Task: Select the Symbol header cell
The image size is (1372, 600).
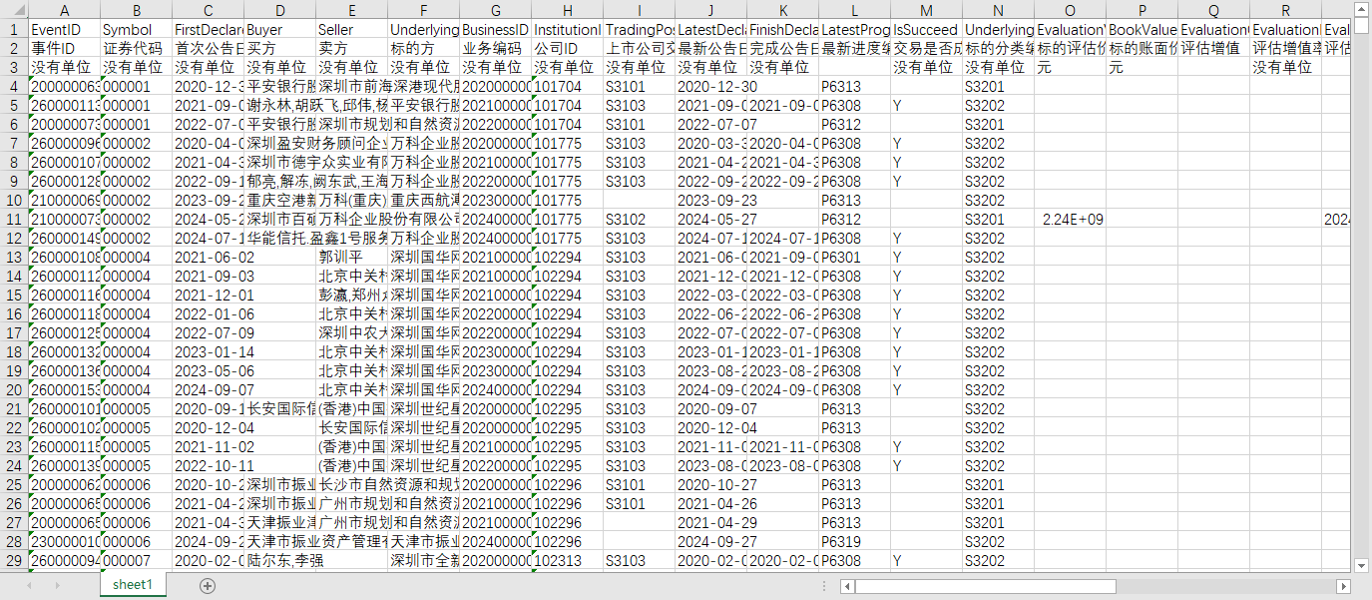Action: [136, 30]
